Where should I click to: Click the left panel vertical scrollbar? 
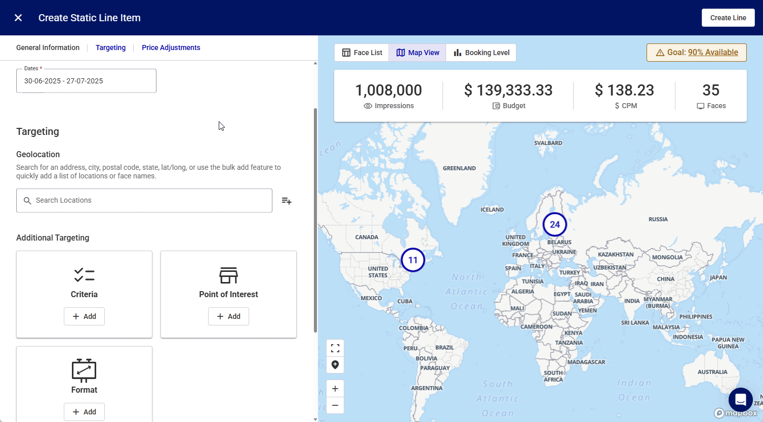click(315, 220)
